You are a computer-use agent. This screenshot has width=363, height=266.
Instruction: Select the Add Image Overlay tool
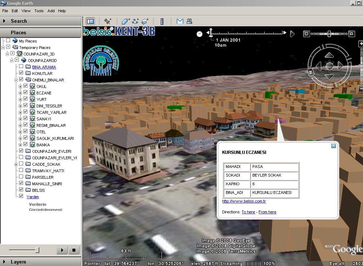point(145,21)
